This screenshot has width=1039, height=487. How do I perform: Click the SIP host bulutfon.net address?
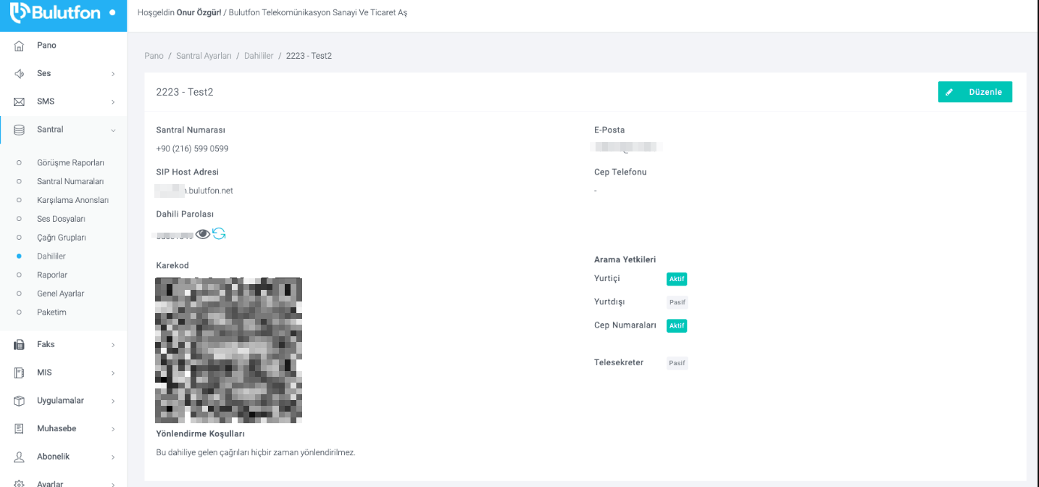tap(194, 191)
